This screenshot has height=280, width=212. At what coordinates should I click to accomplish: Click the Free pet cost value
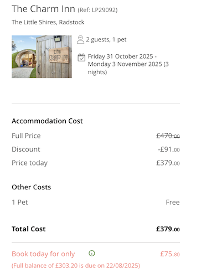[173, 203]
